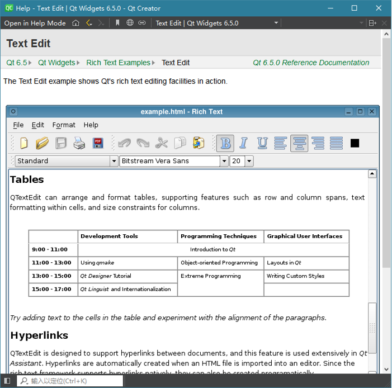This screenshot has height=388, width=392.
Task: Click the 'Using qmake' table cell
Action: (127, 263)
